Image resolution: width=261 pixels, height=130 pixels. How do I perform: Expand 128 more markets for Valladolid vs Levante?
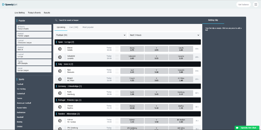(x=197, y=57)
